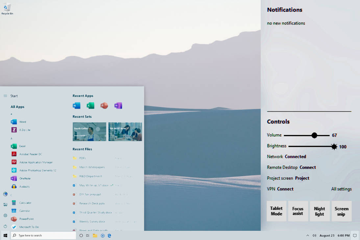Screen dimensions: 360x240
Task: Launch OneNote from the Recent Apps row
Action: [118, 106]
